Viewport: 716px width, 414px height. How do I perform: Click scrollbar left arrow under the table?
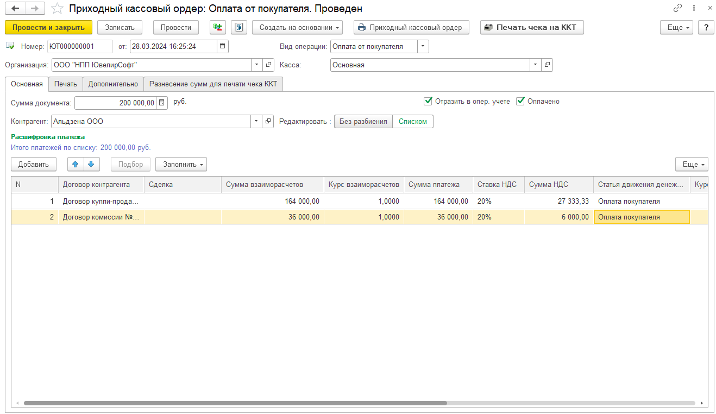17,403
